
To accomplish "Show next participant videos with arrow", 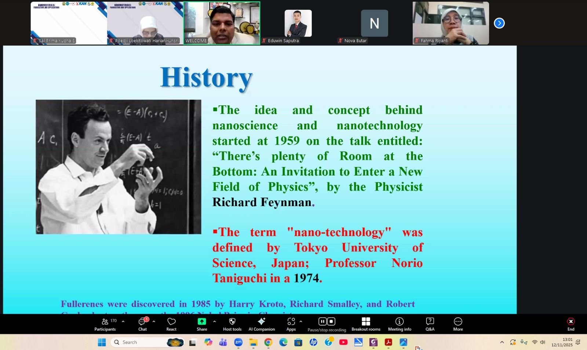I will click(499, 23).
